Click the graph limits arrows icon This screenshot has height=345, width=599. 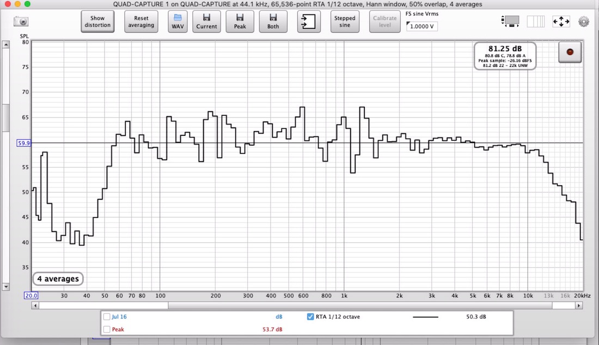tap(561, 21)
